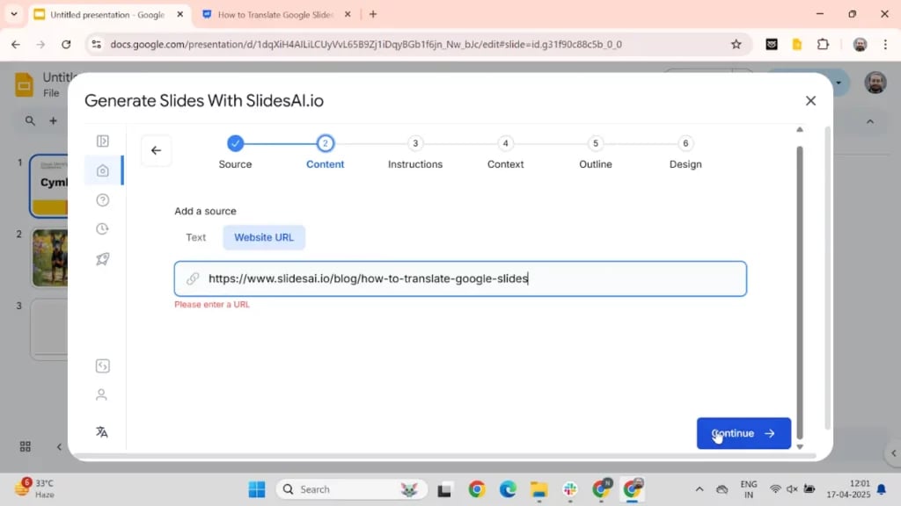Screen dimensions: 901x506
Task: Open the translate language icon in sidebar
Action: (x=103, y=431)
